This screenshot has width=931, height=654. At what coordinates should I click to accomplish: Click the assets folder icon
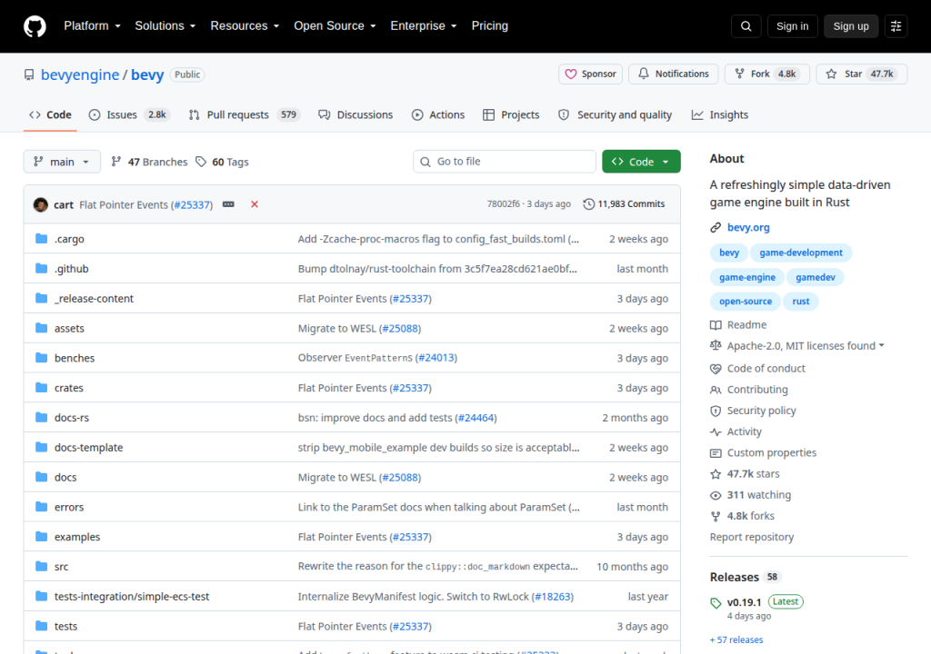[42, 328]
